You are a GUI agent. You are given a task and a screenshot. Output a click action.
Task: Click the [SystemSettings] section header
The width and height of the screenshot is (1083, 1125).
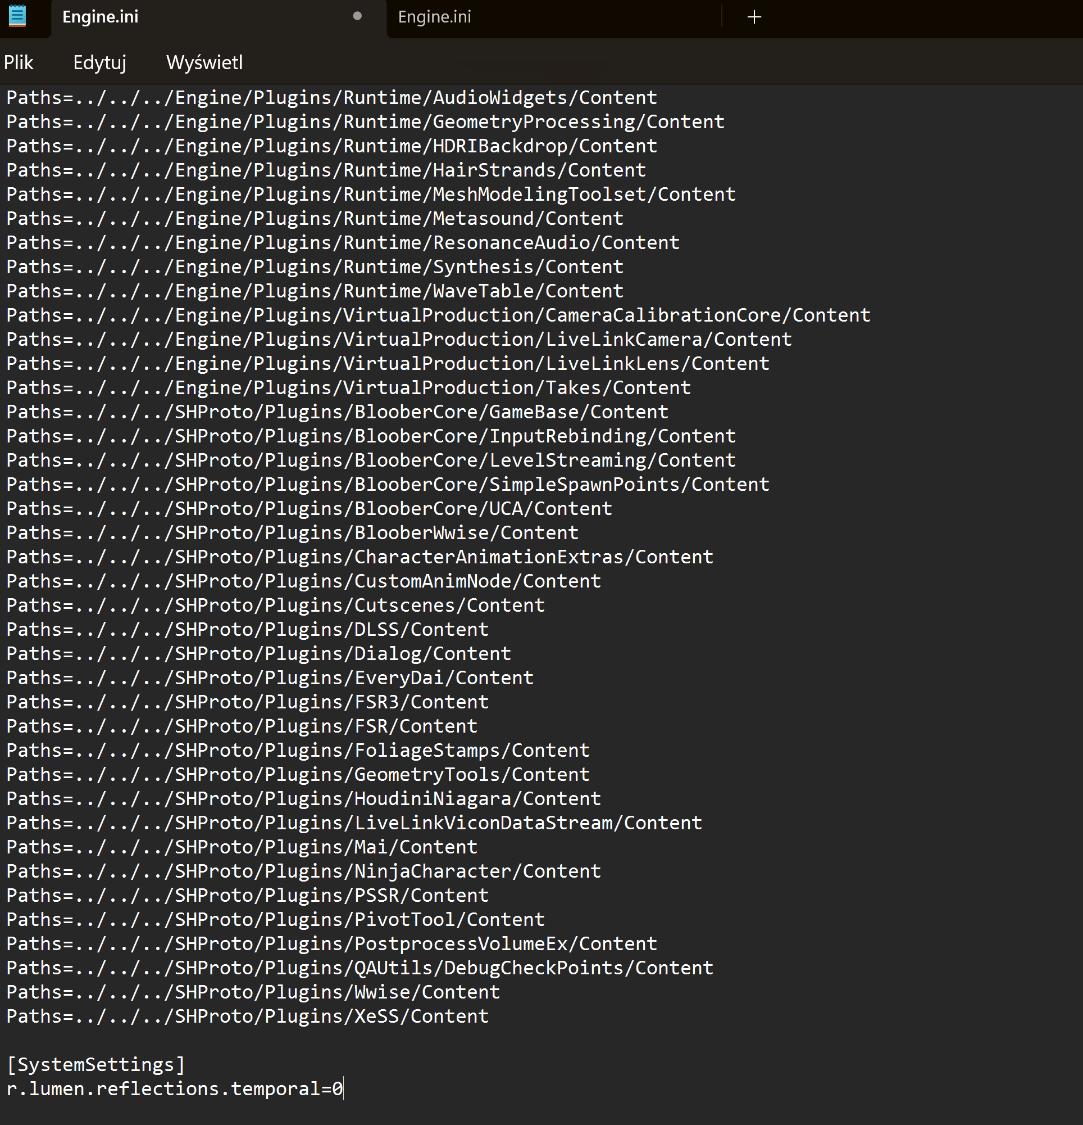click(x=96, y=1064)
